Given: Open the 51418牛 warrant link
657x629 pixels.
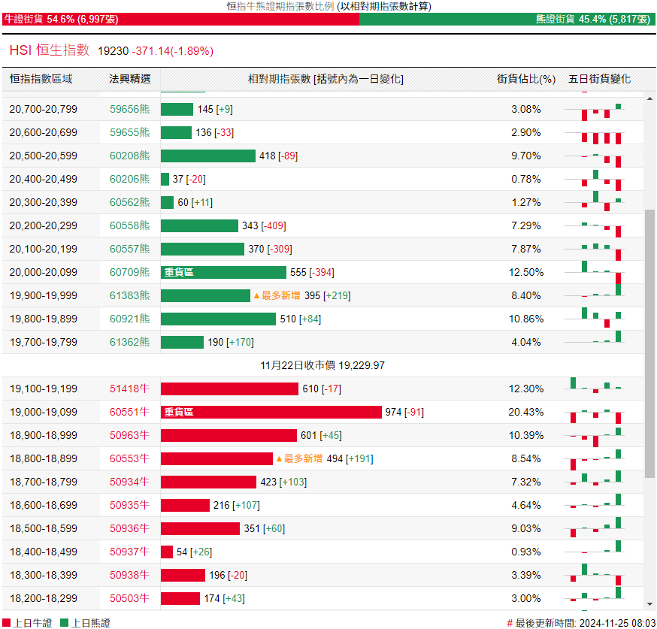Looking at the screenshot, I should pyautogui.click(x=129, y=389).
